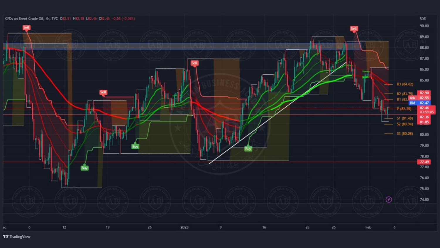Click the 90.00 price axis label
Image resolution: width=440 pixels, height=248 pixels.
click(x=424, y=26)
